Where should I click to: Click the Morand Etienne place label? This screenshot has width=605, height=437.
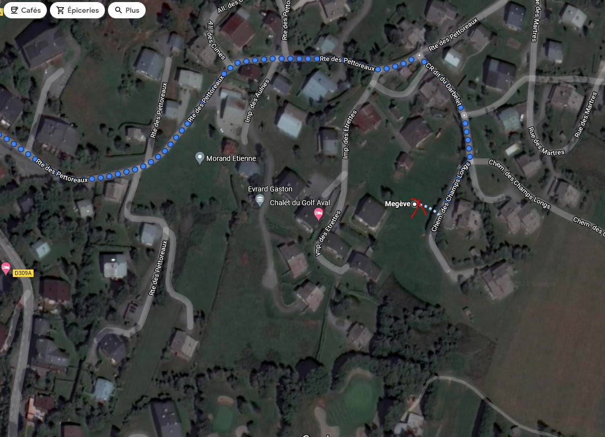pos(231,158)
